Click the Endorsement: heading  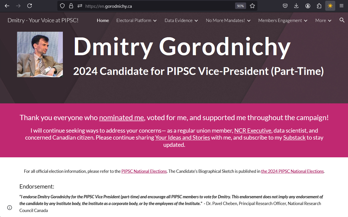[37, 187]
